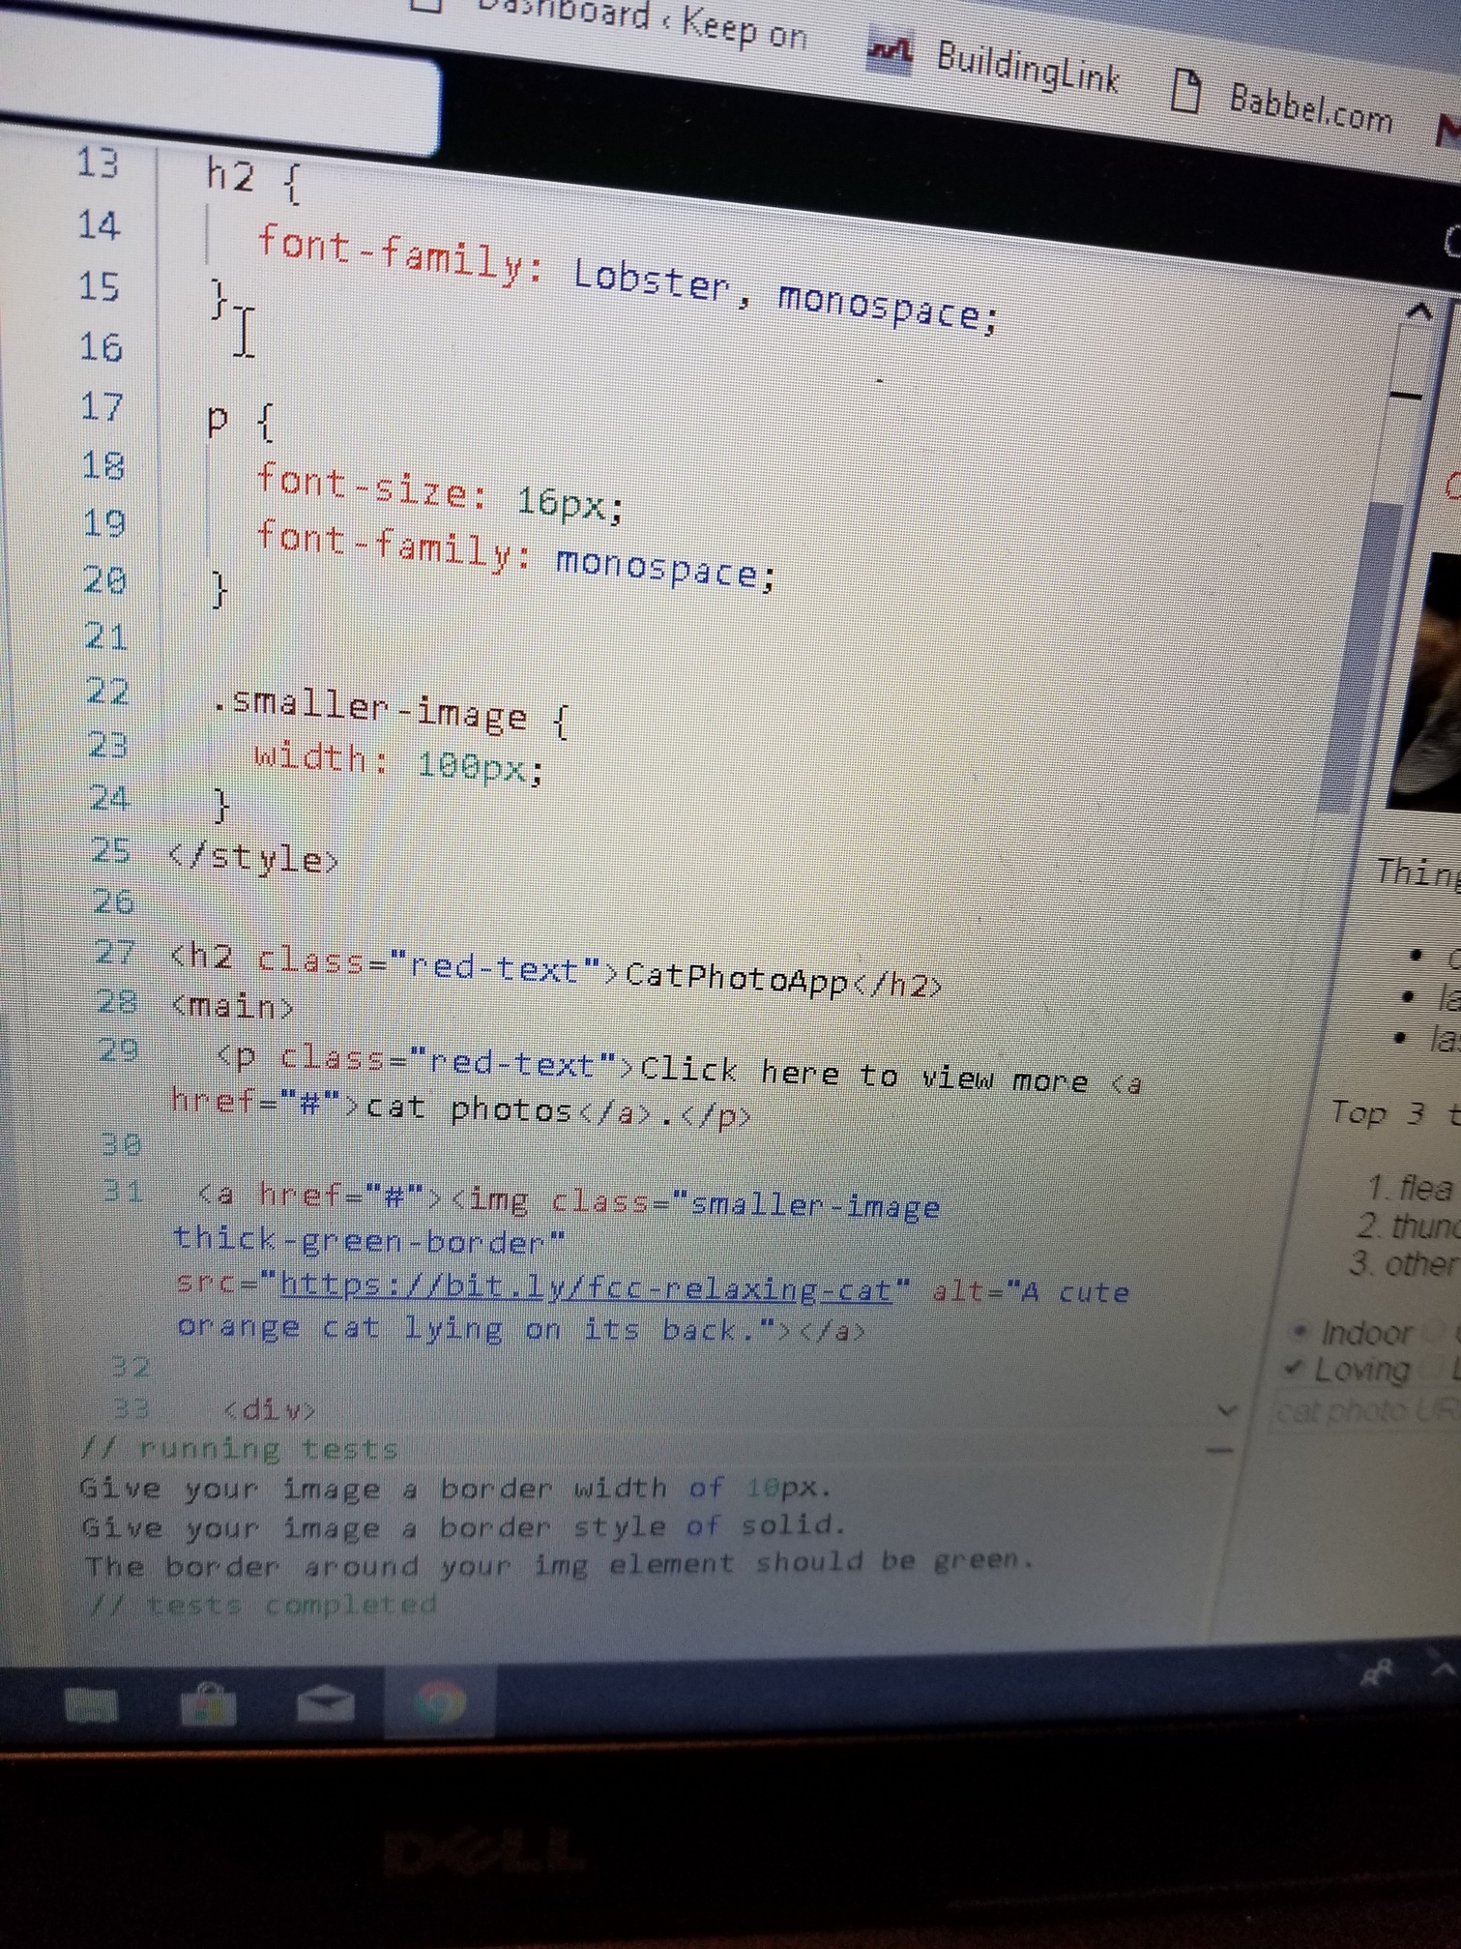Open the BuildingLink bookmark
Image resolution: width=1461 pixels, height=1949 pixels.
pos(995,66)
